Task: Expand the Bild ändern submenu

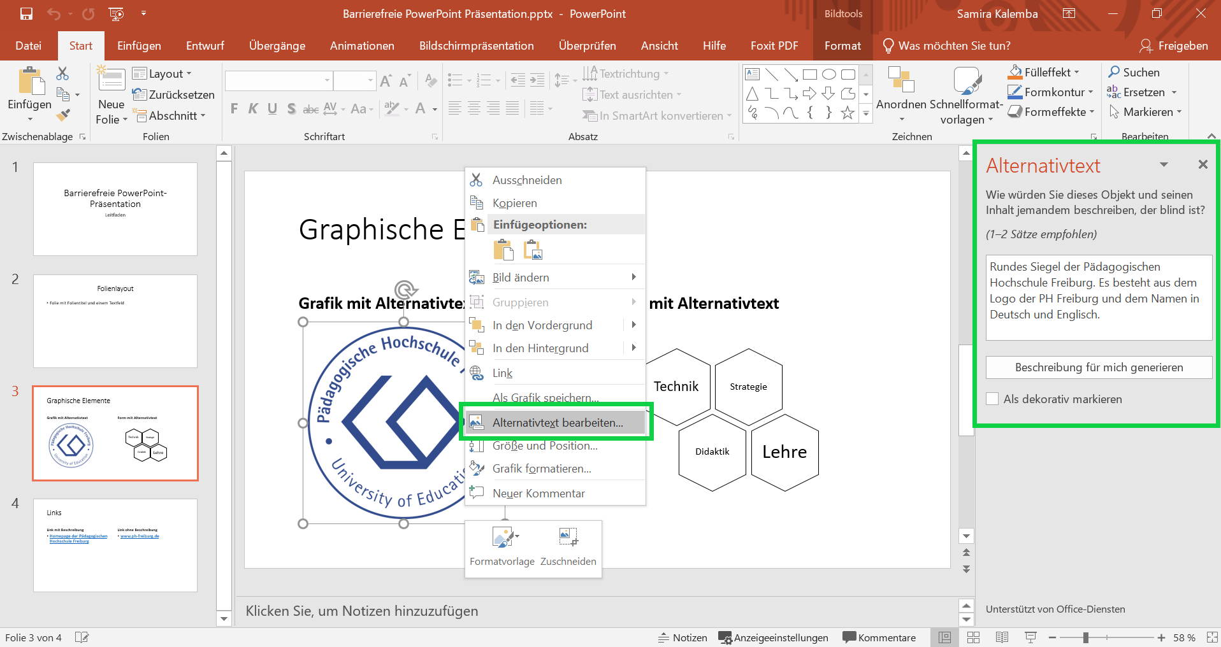Action: pyautogui.click(x=521, y=277)
